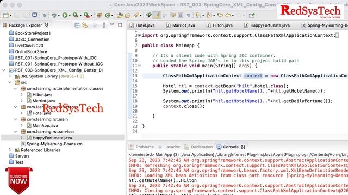Maximize the Package Explorer view

point(120,25)
